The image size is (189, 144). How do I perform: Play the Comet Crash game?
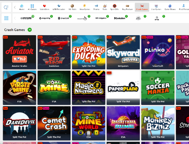[x=54, y=123]
